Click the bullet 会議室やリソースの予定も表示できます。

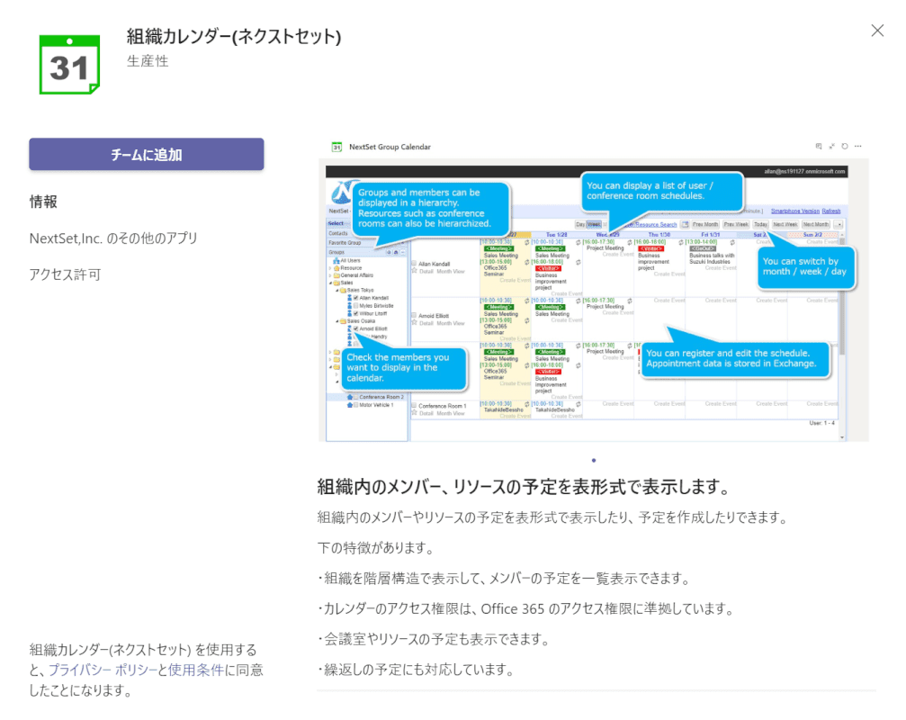tap(434, 639)
